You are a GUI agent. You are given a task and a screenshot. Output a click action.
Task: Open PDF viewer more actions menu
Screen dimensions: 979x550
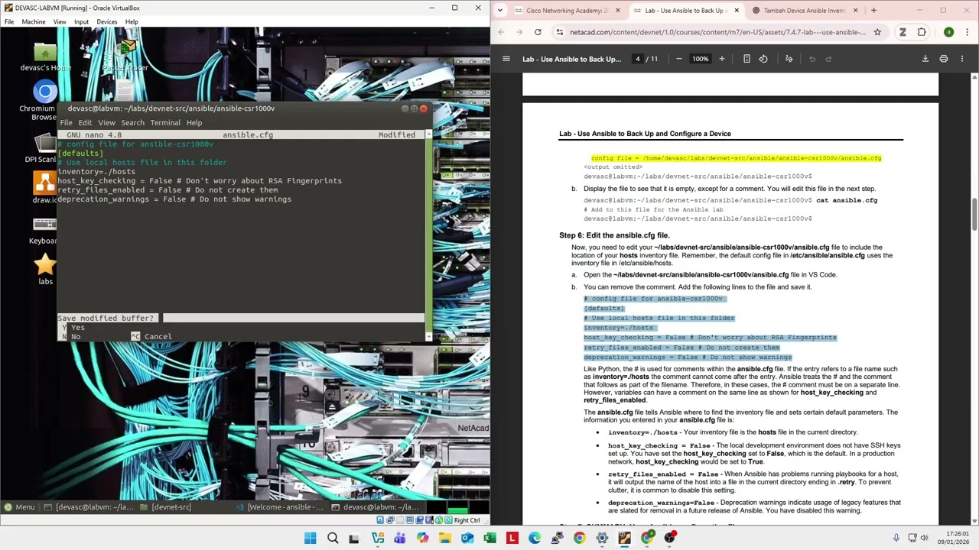962,59
